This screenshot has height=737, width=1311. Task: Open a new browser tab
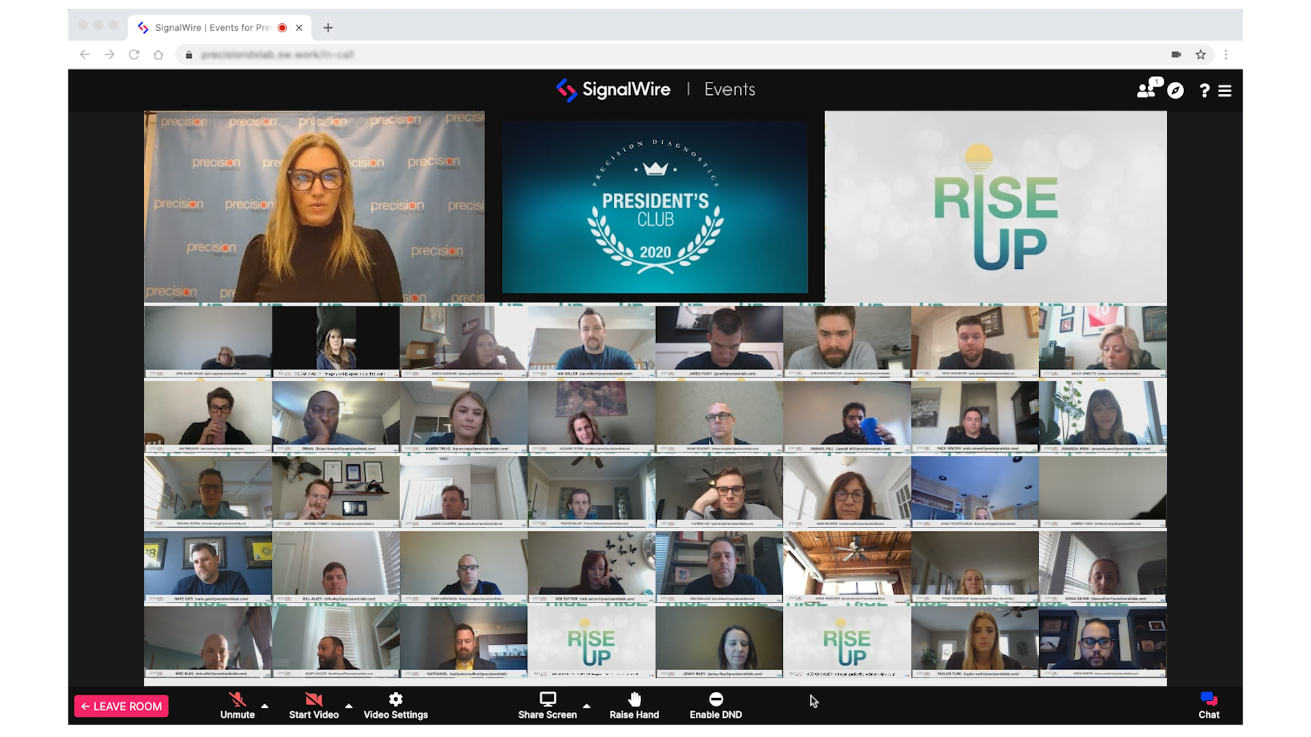pyautogui.click(x=328, y=27)
